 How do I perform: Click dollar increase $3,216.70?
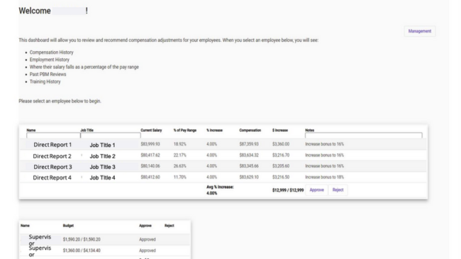[281, 155]
